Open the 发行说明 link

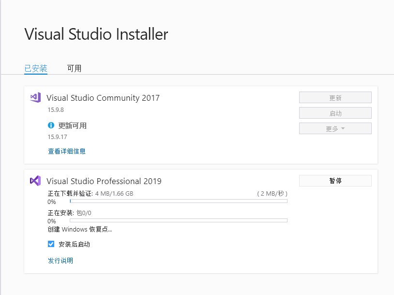coord(61,261)
